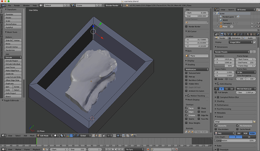Viewport: 260px width, 151px height.
Task: Click the Subdivide button
Action: pyautogui.click(x=13, y=74)
